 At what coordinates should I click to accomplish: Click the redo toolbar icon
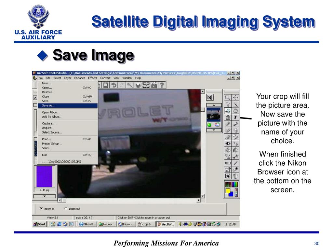[122, 85]
